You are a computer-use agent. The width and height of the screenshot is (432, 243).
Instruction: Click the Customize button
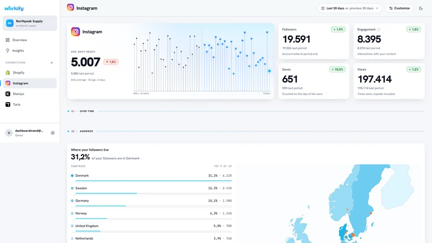[x=399, y=8]
